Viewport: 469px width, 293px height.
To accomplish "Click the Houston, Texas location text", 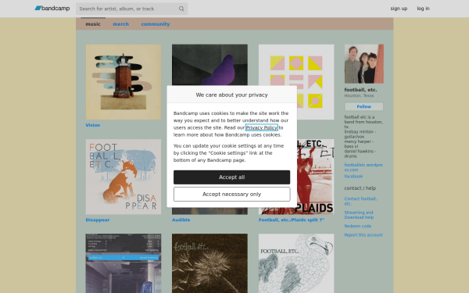I will point(359,95).
